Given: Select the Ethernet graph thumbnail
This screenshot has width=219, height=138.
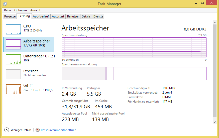Looking at the screenshot, I should [13, 74].
